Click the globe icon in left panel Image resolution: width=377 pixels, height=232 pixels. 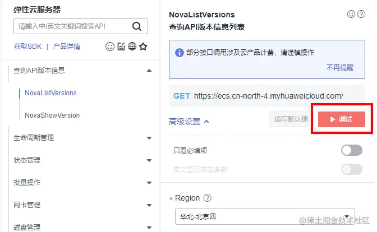click(132, 46)
